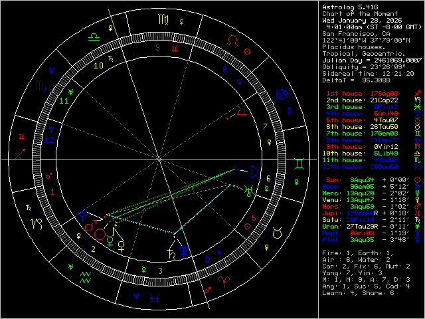The width and height of the screenshot is (425, 319).
Task: Click the yellow house number 10 in the wheel
Action: click(98, 66)
